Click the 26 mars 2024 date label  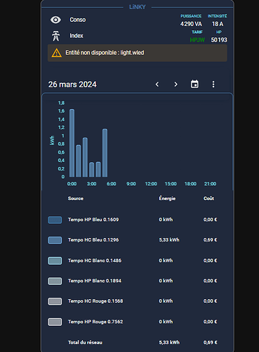point(72,84)
